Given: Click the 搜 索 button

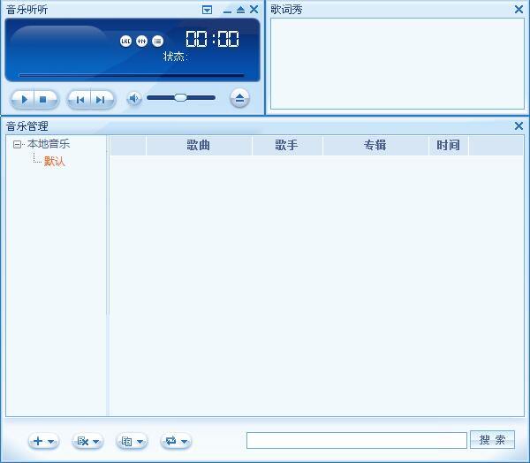Looking at the screenshot, I should click(492, 440).
